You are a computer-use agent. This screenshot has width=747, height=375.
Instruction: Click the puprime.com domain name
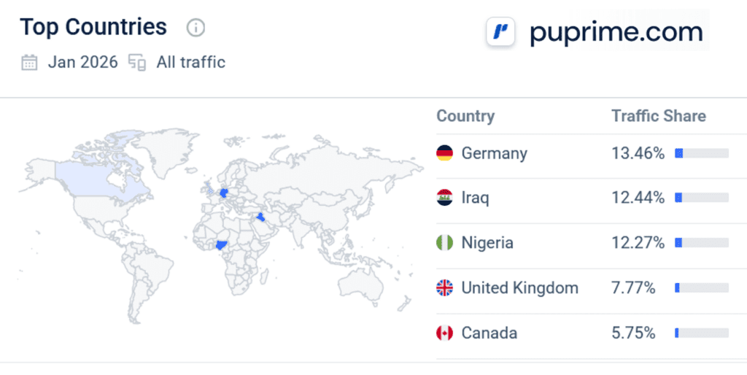(616, 33)
